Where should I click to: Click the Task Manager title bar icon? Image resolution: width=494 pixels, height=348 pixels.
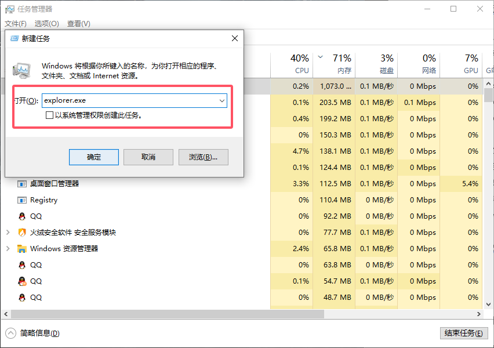pyautogui.click(x=9, y=9)
